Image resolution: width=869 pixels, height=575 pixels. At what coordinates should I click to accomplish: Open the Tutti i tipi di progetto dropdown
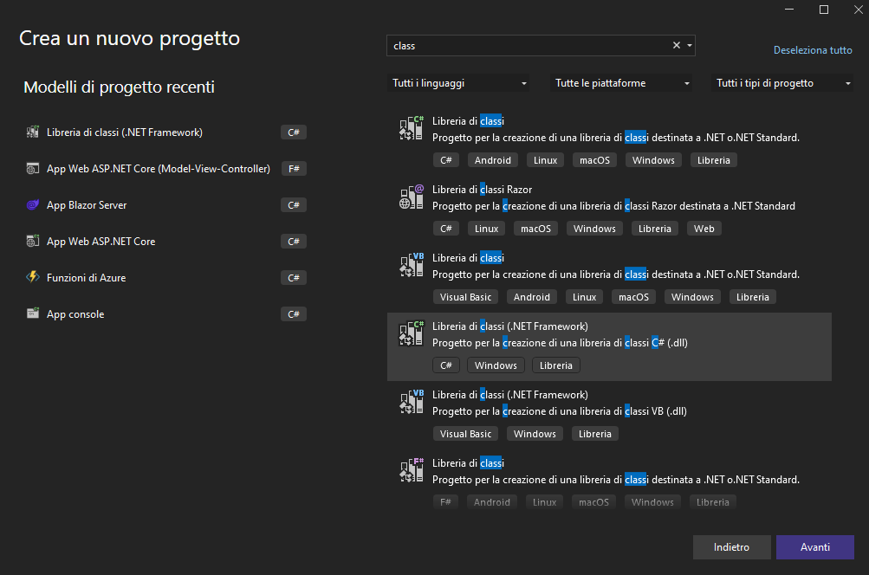[x=782, y=83]
